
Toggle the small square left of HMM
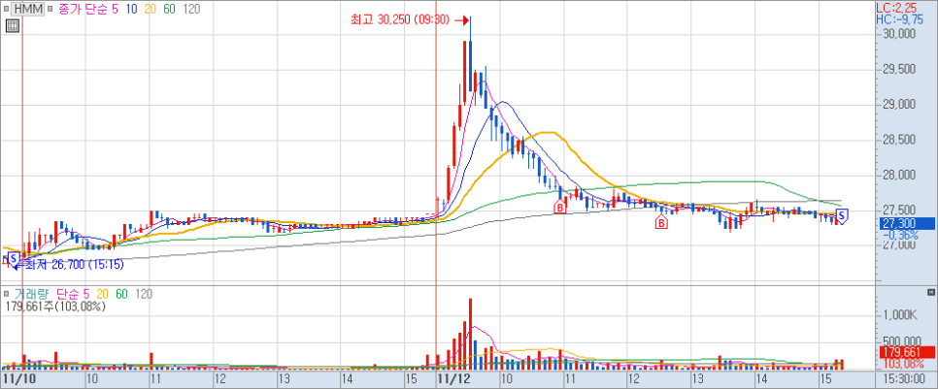click(x=7, y=9)
